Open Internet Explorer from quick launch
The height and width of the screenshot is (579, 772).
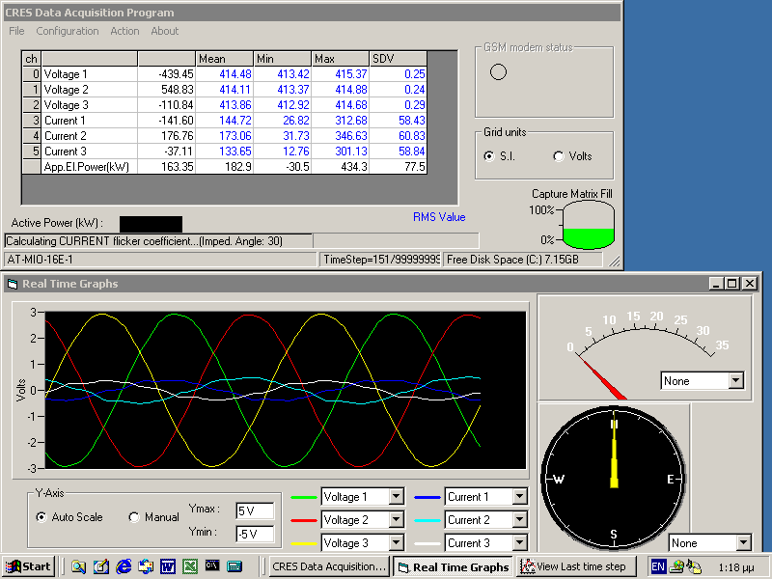pos(124,566)
